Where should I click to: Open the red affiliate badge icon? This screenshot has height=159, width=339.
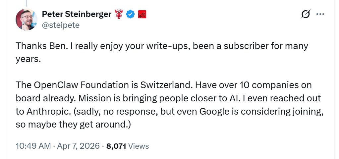(142, 15)
